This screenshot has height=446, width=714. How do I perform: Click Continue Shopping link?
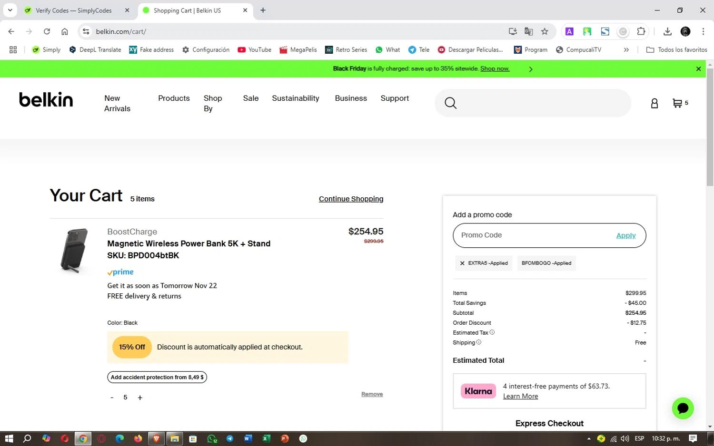click(x=351, y=199)
